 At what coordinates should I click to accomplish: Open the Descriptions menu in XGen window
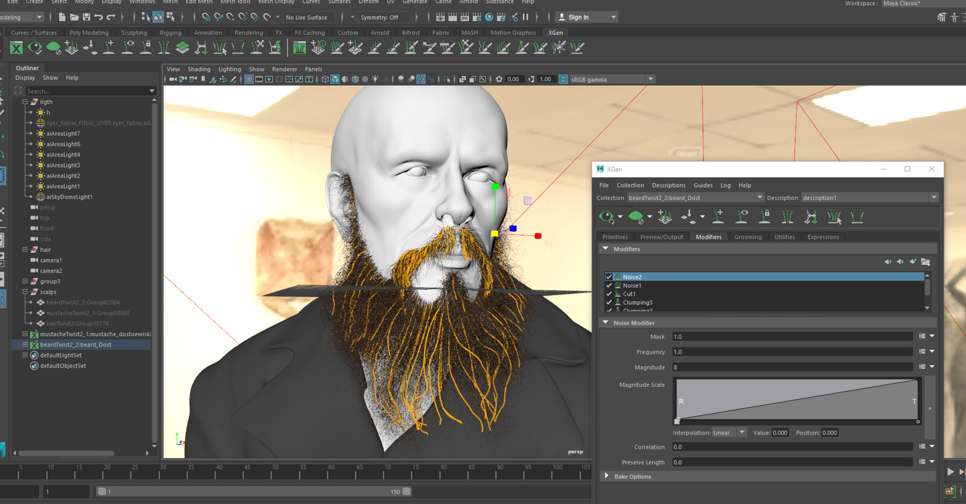(668, 185)
